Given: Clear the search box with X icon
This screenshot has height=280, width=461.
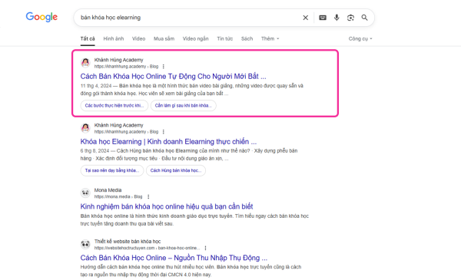Looking at the screenshot, I should pos(306,18).
